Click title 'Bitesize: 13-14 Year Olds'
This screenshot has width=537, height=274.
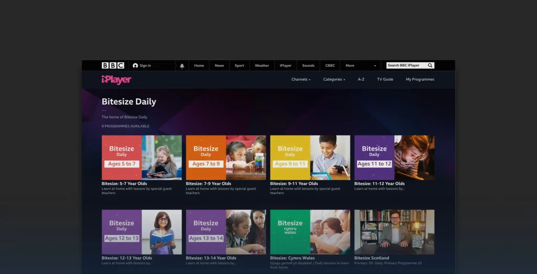(211, 258)
